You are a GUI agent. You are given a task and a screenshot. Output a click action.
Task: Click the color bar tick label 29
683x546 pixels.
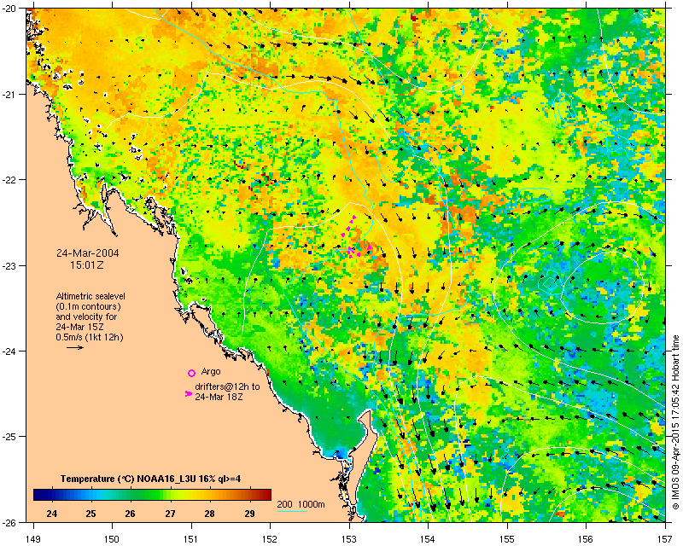249,514
